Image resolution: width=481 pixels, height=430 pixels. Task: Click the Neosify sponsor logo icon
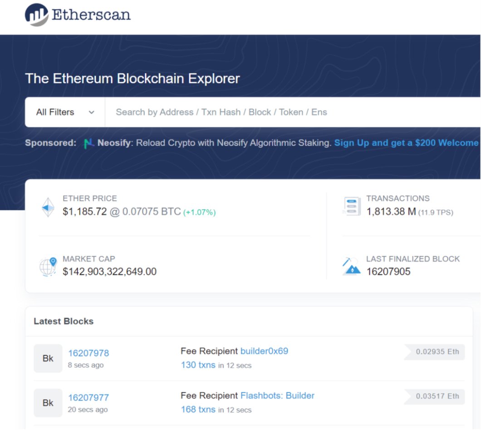click(x=88, y=143)
